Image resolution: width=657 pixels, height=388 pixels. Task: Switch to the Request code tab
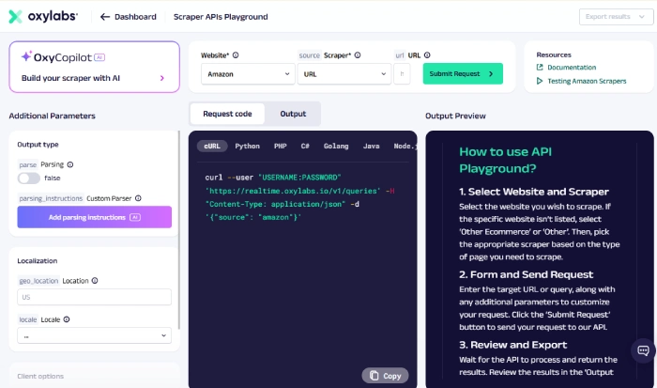pyautogui.click(x=227, y=114)
